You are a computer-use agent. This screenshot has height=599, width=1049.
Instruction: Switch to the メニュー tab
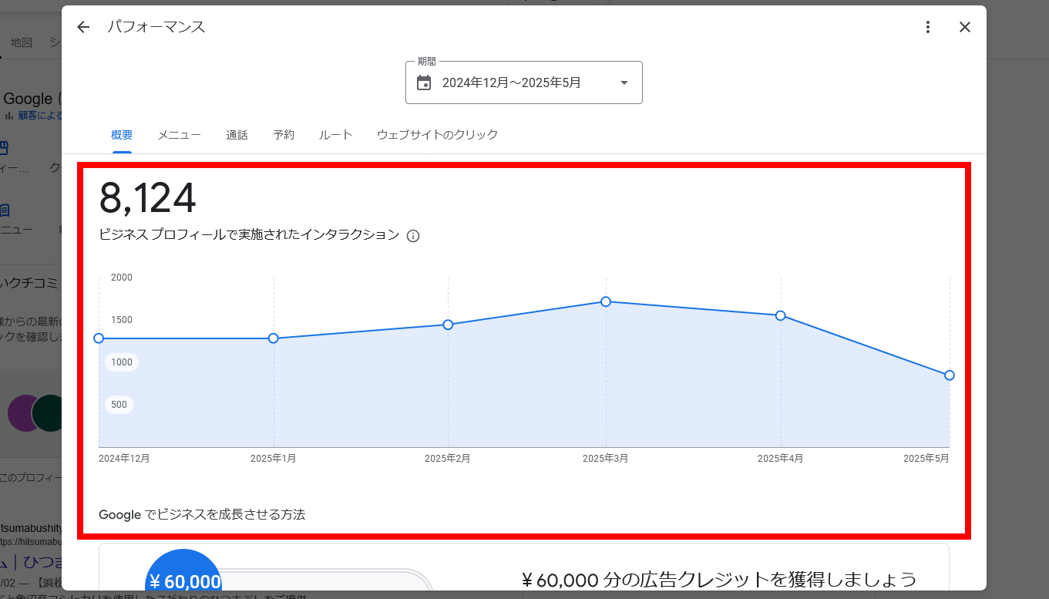point(180,135)
